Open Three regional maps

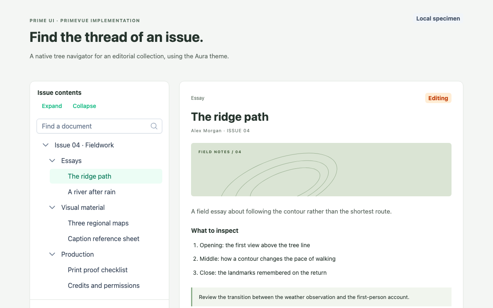(x=106, y=223)
